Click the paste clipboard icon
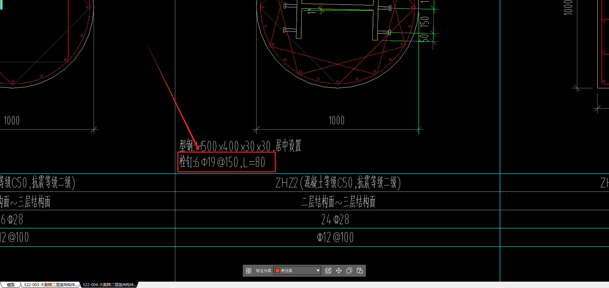 (360, 271)
